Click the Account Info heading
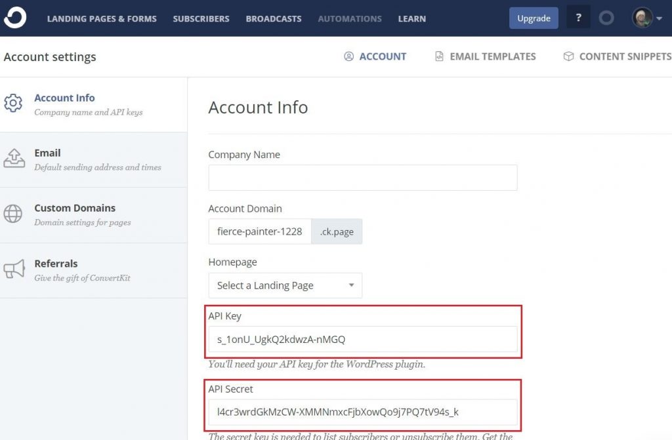 [x=258, y=107]
